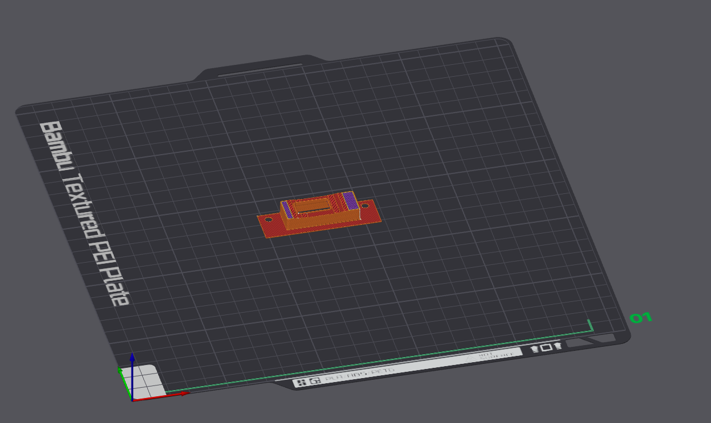Select the orange sliced model on the plate

pos(319,215)
